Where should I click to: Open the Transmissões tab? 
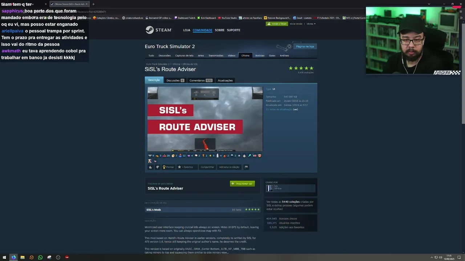pos(216,55)
